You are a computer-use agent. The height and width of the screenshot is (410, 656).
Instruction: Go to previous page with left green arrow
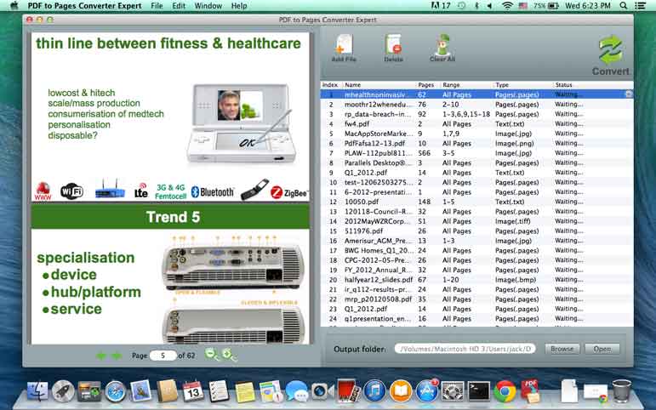101,356
